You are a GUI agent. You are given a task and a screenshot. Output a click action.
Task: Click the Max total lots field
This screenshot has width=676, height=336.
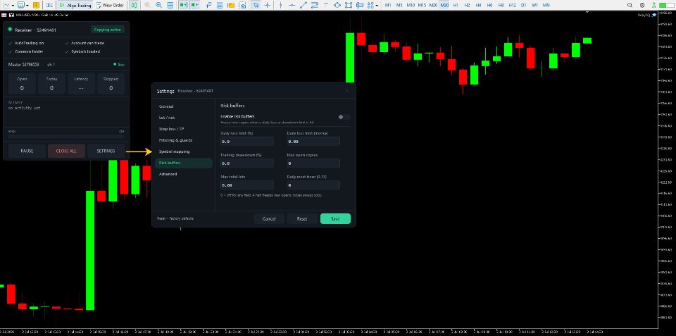point(247,185)
